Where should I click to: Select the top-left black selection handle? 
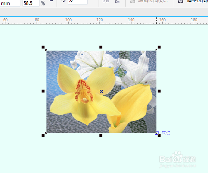tap(43, 47)
